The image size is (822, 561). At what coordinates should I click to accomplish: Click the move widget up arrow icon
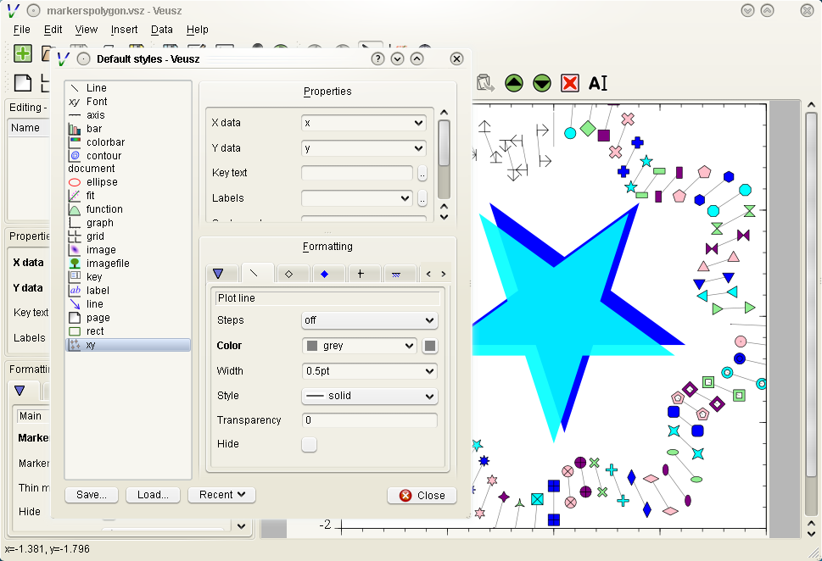pos(513,83)
